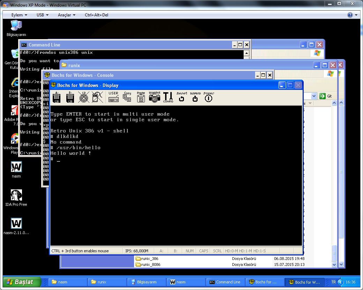Click the Suspend icon in Bochs toolbar
Image resolution: width=363 pixels, height=290 pixels.
[x=195, y=97]
